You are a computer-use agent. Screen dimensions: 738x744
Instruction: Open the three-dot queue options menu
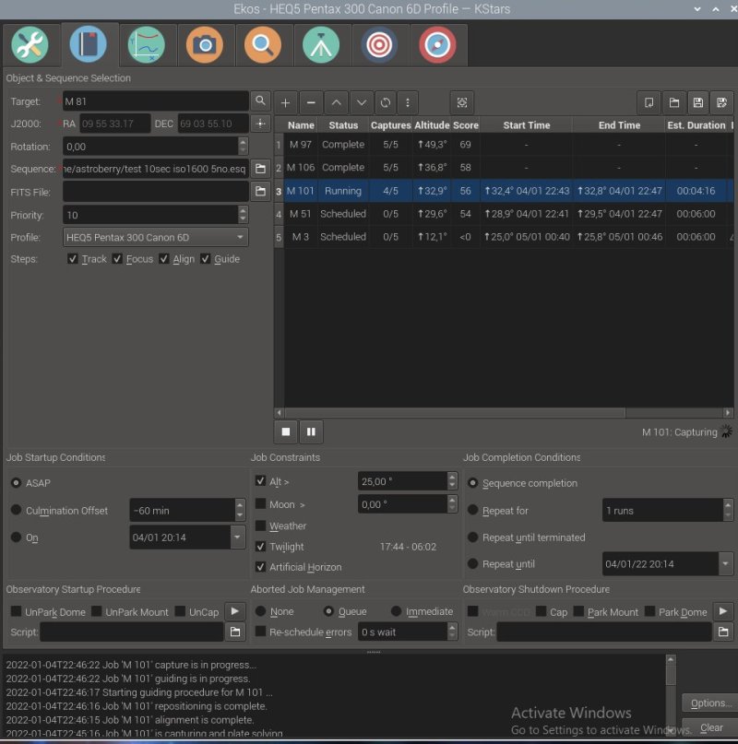click(408, 102)
